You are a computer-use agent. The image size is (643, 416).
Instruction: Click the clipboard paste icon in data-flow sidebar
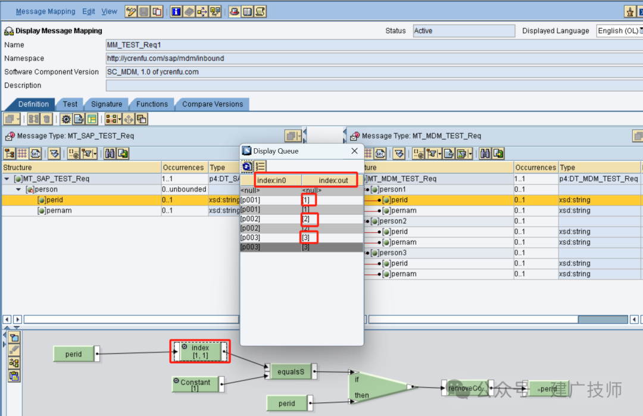point(14,376)
